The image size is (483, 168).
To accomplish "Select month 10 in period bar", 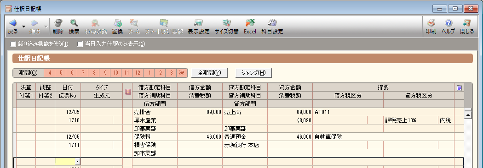I will coord(115,73).
